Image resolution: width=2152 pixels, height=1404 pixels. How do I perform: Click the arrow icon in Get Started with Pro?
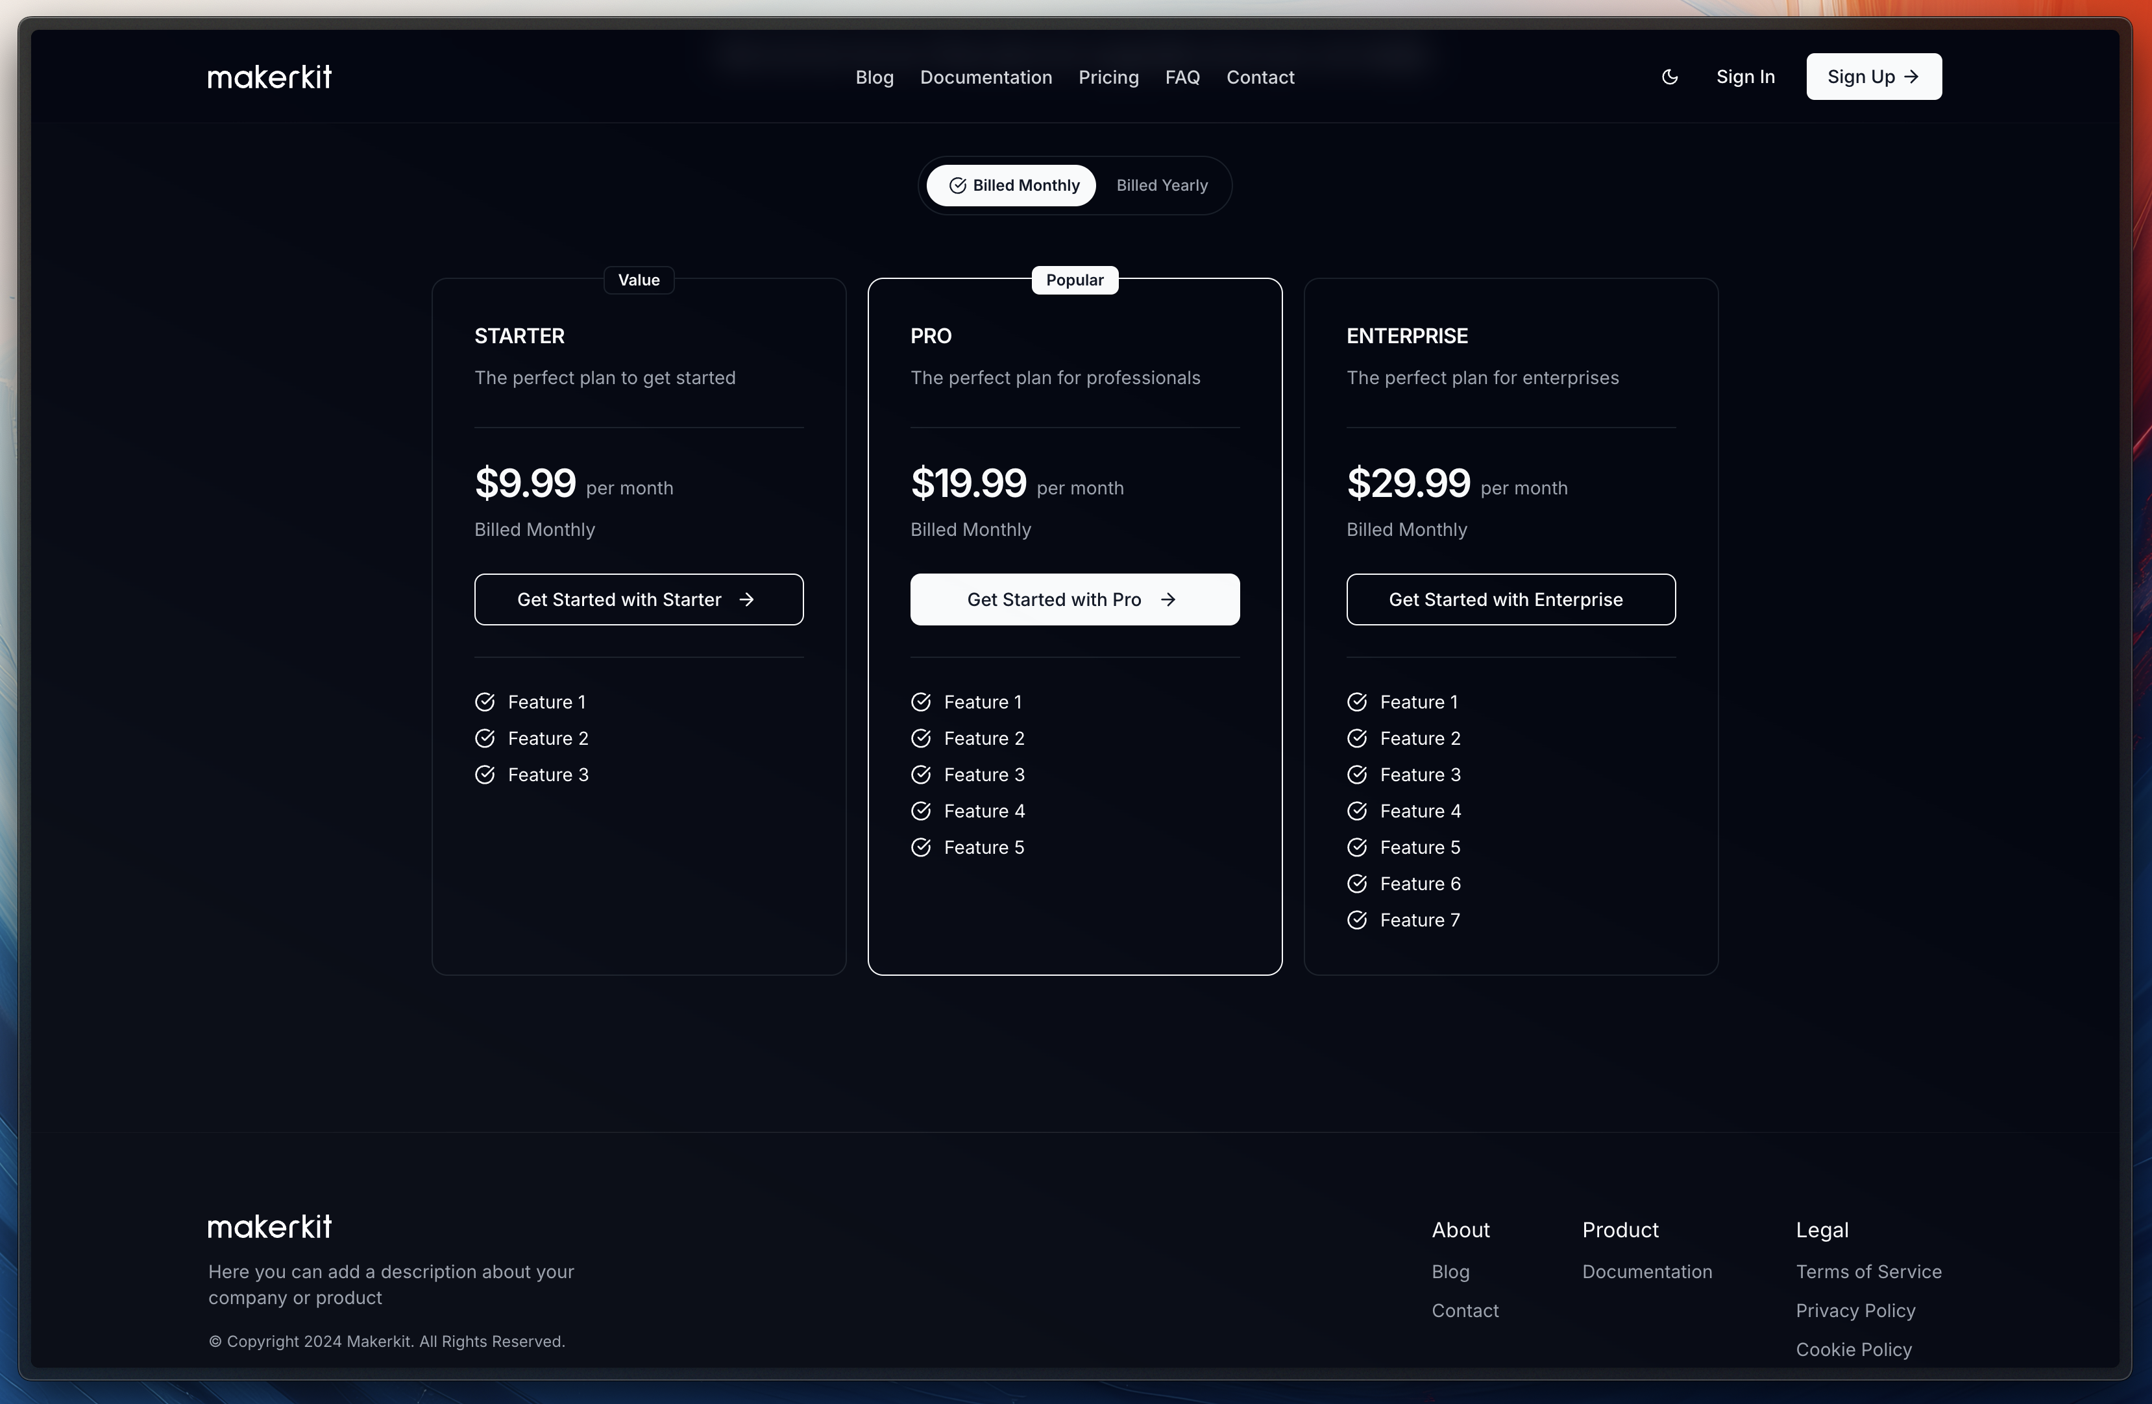pyautogui.click(x=1168, y=599)
